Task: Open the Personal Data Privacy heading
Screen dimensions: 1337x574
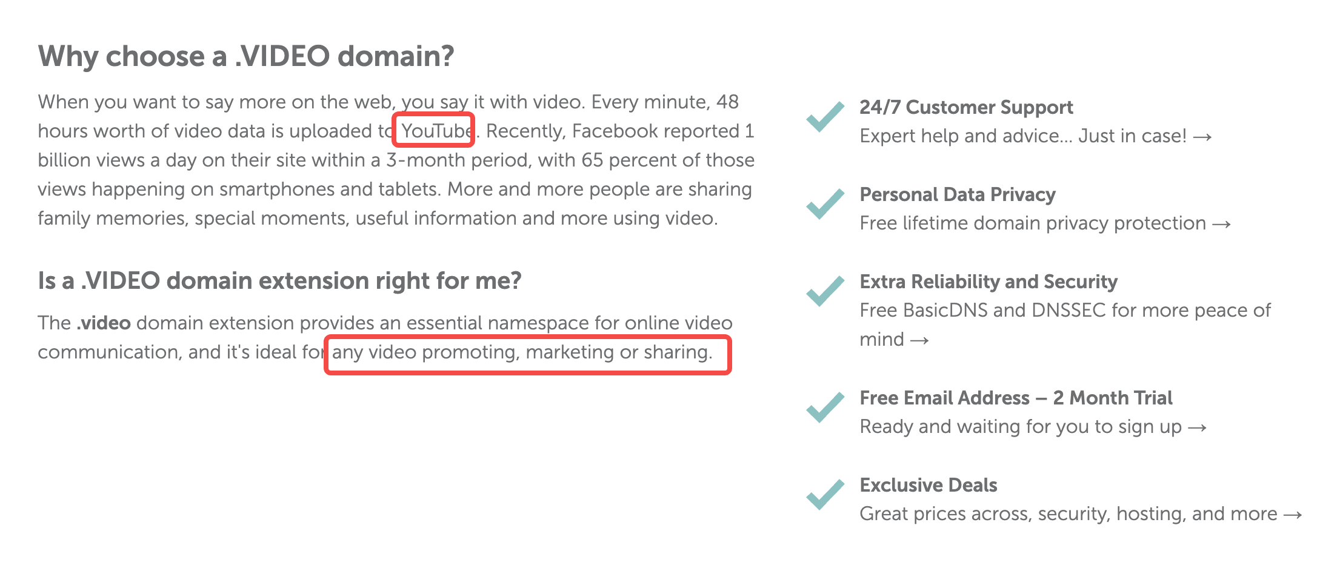Action: (x=958, y=194)
